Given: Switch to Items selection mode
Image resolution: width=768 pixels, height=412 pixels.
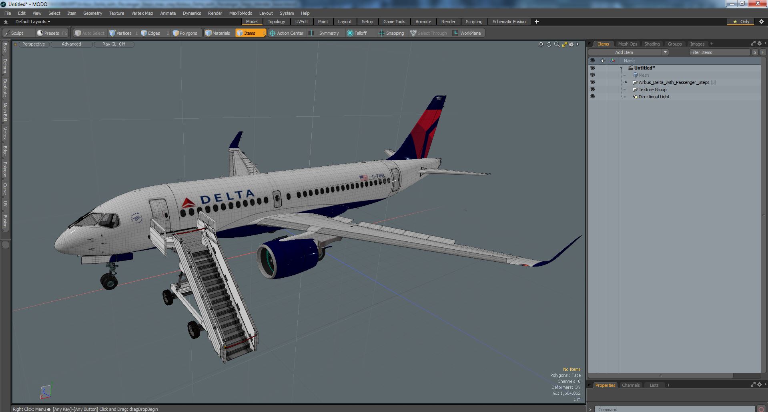Looking at the screenshot, I should pos(250,33).
